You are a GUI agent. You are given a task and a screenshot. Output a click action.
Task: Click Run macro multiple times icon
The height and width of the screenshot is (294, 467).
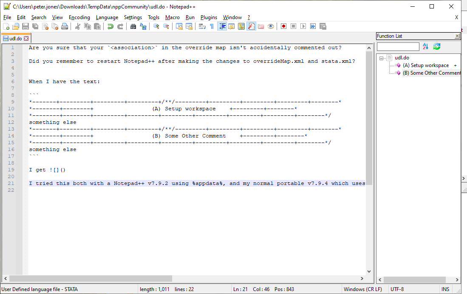pyautogui.click(x=313, y=26)
